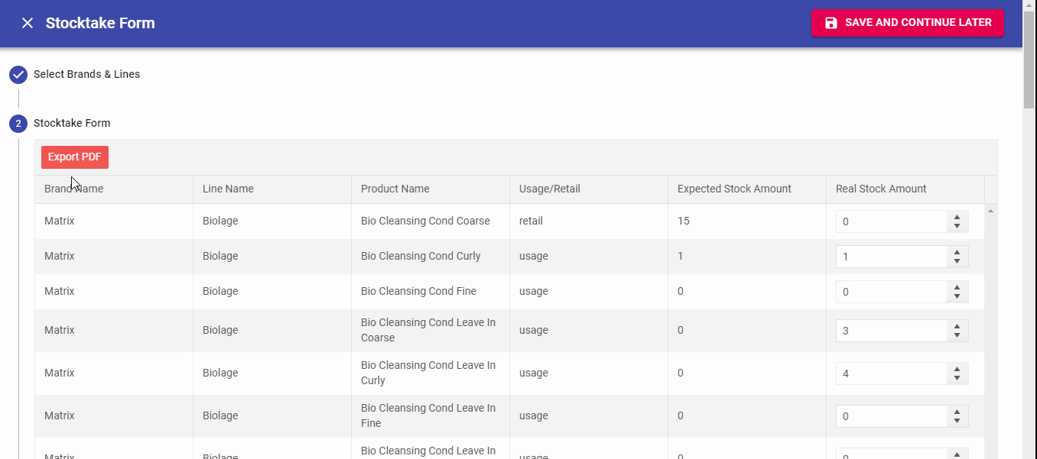Click Save and Continue Later button
The width and height of the screenshot is (1037, 459).
click(908, 23)
